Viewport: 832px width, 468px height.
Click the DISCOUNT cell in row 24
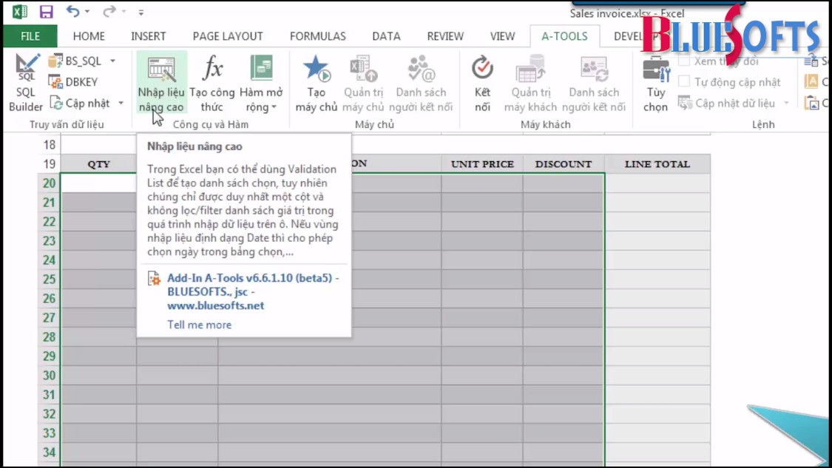click(x=564, y=260)
